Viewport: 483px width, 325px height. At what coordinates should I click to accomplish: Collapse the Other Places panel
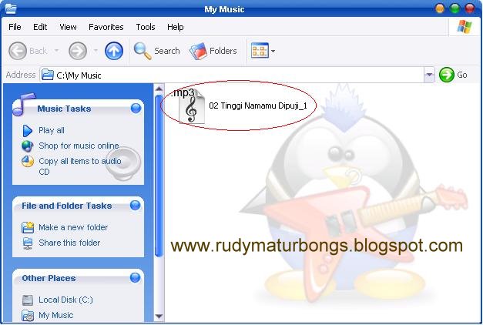coord(136,277)
